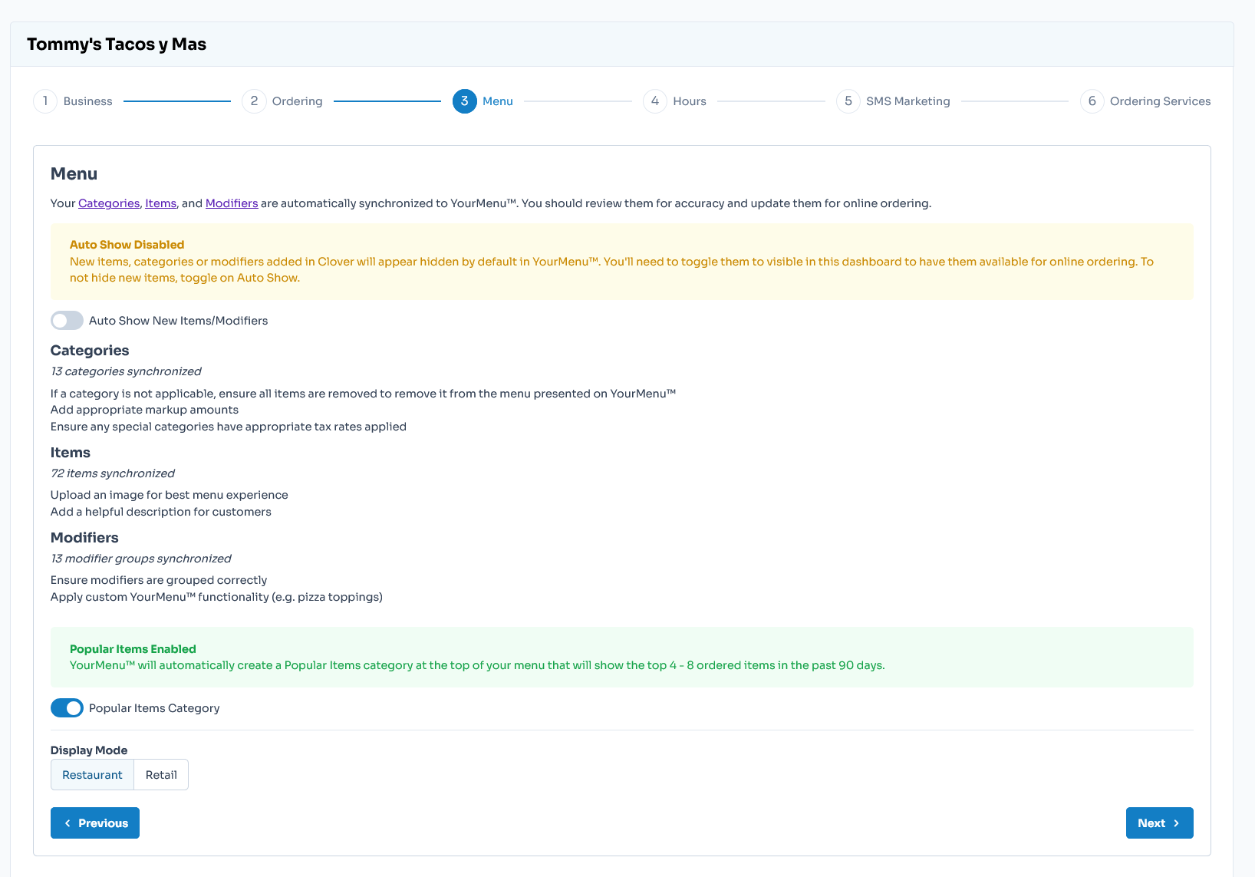This screenshot has width=1255, height=877.
Task: Click '13 categories synchronized' text
Action: click(x=126, y=371)
